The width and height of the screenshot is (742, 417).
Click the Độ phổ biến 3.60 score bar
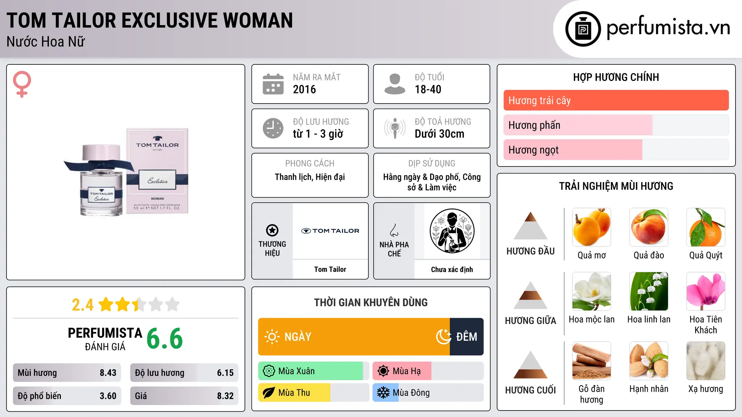[x=67, y=396]
